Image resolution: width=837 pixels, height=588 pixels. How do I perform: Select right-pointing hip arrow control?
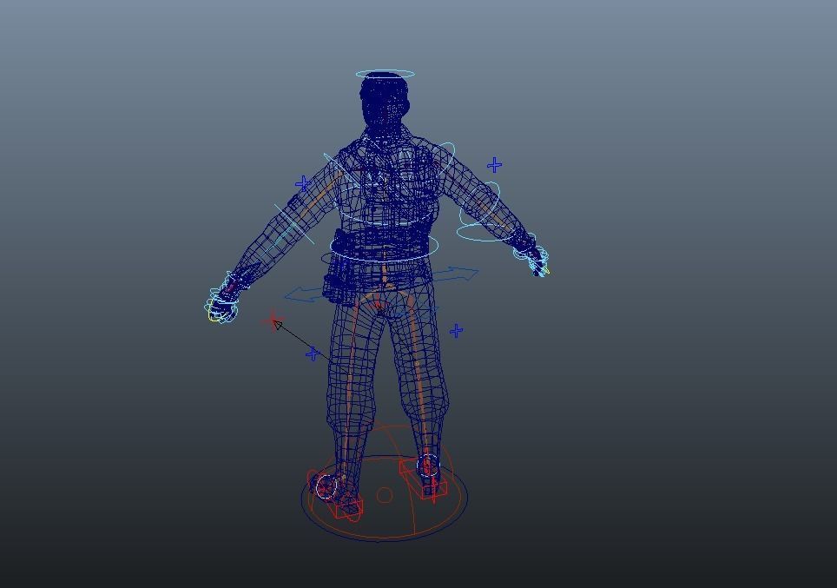click(457, 274)
